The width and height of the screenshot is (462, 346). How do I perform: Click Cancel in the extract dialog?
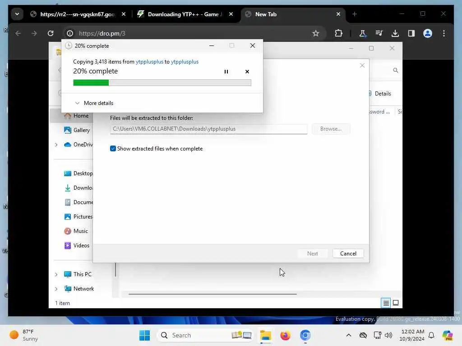pos(348,254)
